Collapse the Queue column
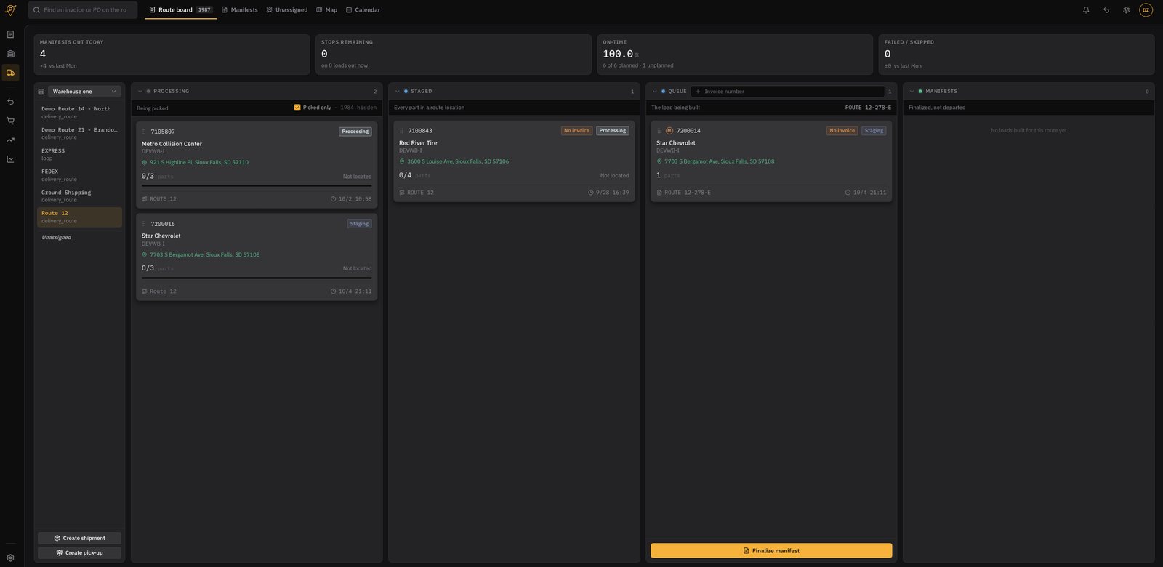The image size is (1163, 567). pos(654,92)
